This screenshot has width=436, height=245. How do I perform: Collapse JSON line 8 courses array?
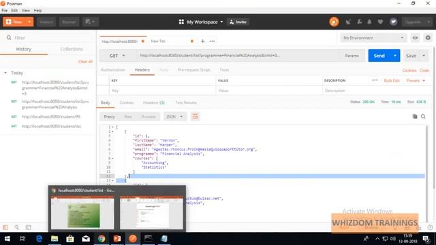click(x=112, y=159)
